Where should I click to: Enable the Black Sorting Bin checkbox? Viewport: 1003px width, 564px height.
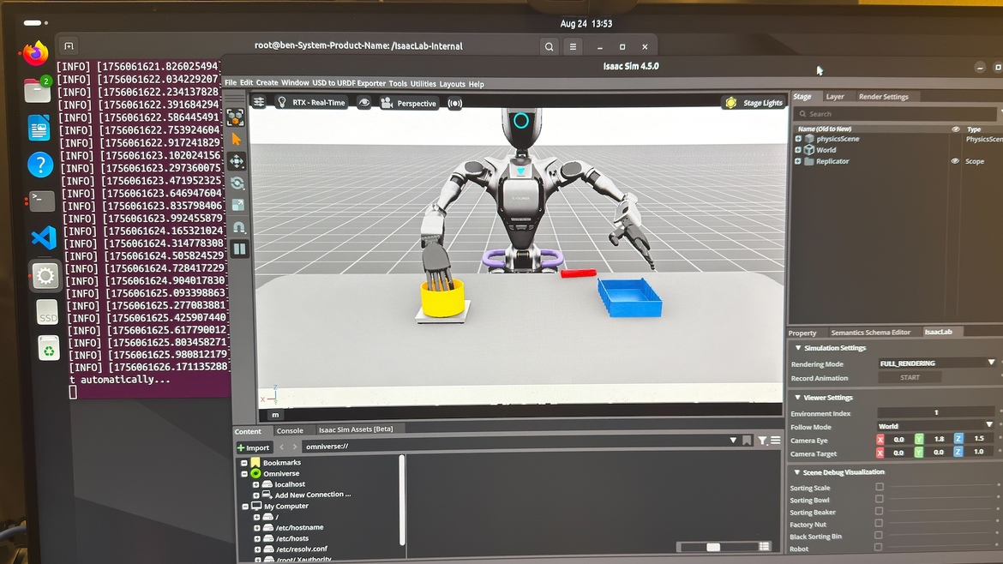point(880,536)
